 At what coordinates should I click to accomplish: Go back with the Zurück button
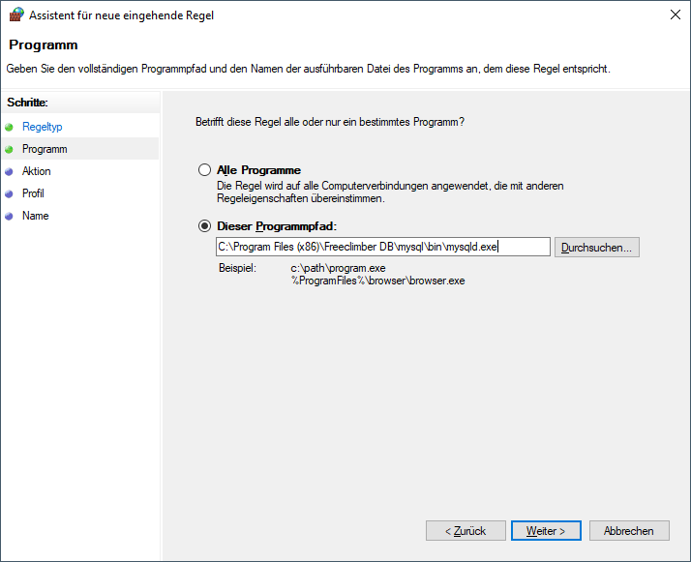[x=465, y=531]
